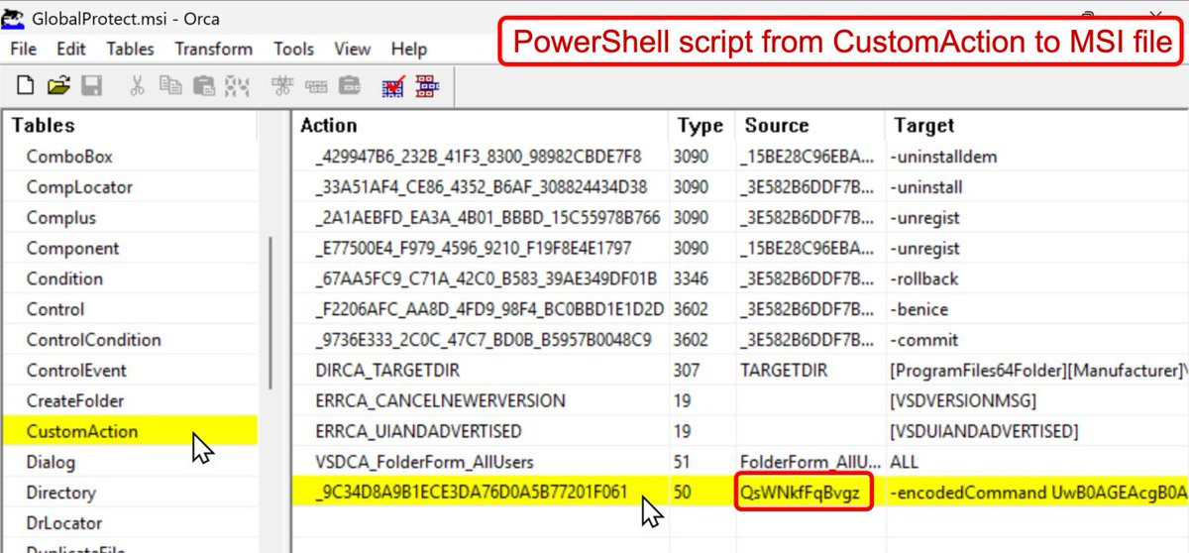Open the View menu
1189x553 pixels.
tap(353, 49)
